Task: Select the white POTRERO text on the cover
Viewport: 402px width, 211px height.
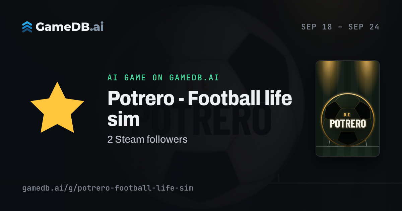Action: point(348,124)
